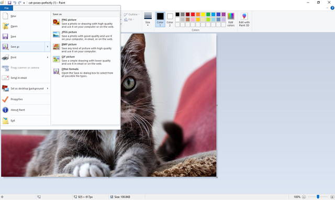Click the Undo icon in title bar

[x=15, y=3]
